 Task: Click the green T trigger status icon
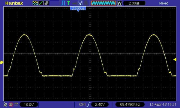coord(68,3)
